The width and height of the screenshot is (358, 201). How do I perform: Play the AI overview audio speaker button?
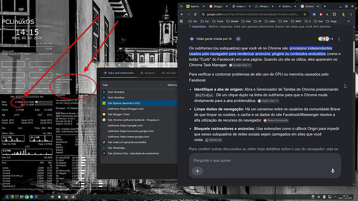point(238,39)
